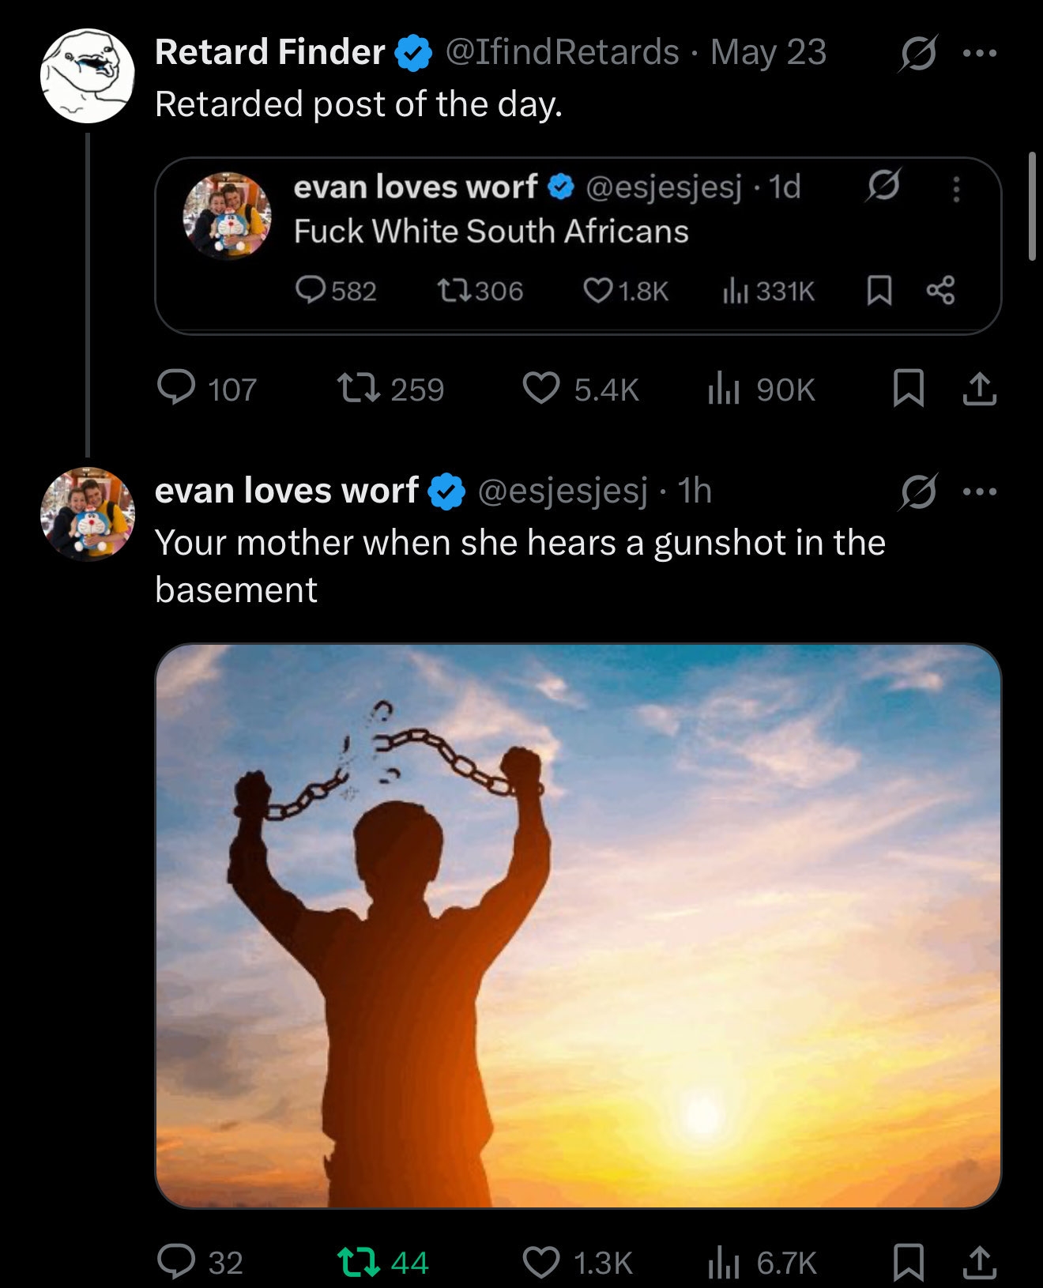The image size is (1043, 1288).
Task: Open the three-dot menu on the reply post
Action: click(980, 491)
